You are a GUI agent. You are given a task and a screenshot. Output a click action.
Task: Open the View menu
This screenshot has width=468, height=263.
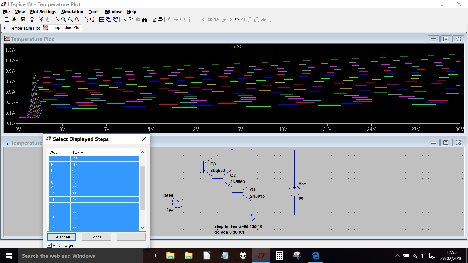(x=20, y=12)
